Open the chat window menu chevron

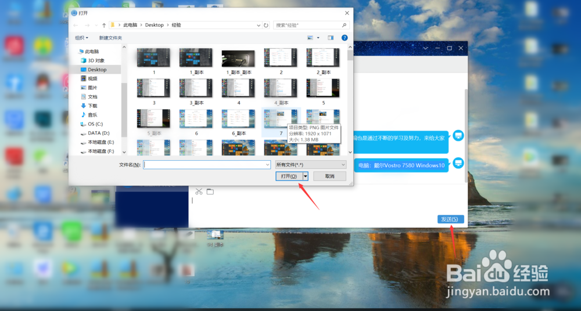[x=426, y=48]
